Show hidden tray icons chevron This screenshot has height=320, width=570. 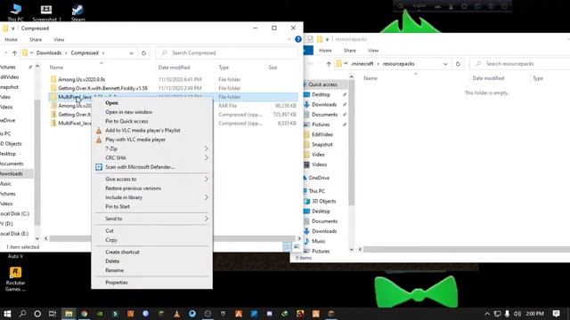[x=487, y=314]
